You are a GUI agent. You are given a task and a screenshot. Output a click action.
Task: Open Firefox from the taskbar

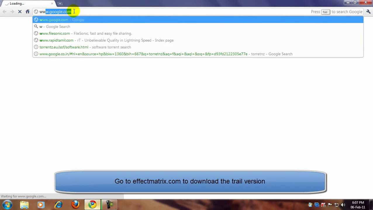[x=75, y=205]
